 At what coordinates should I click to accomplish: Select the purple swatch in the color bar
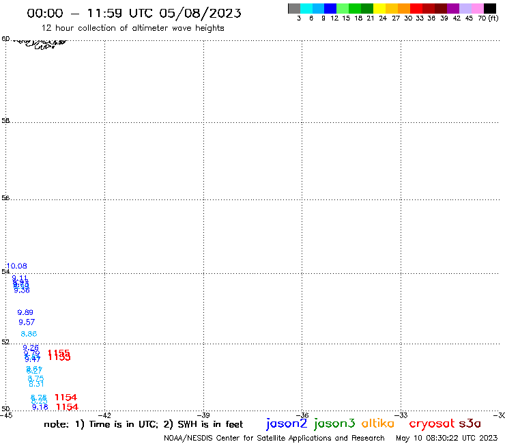click(453, 8)
